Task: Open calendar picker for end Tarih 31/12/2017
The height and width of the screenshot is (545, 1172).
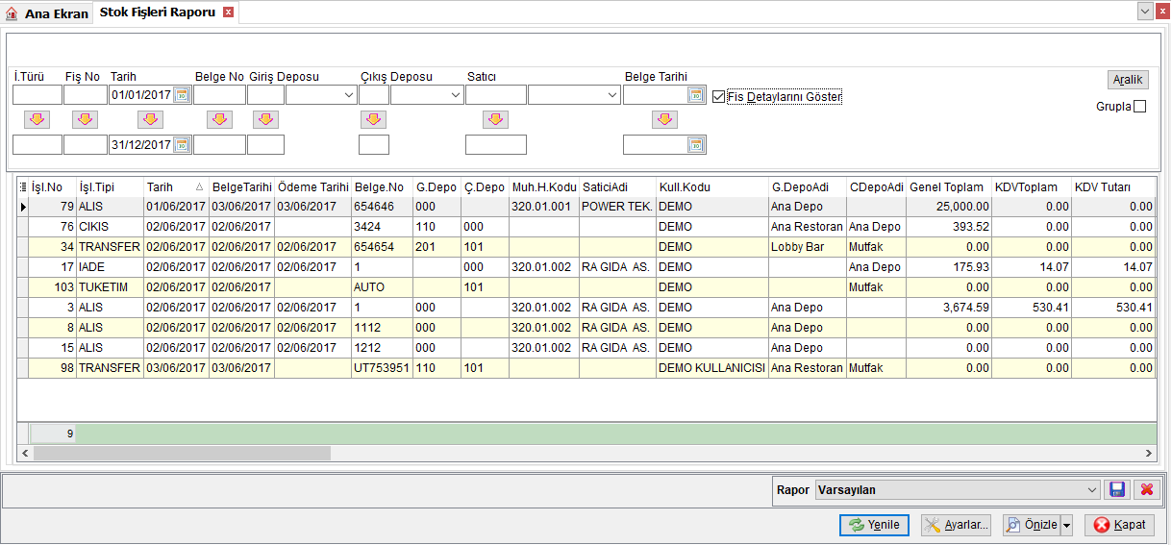Action: click(181, 144)
